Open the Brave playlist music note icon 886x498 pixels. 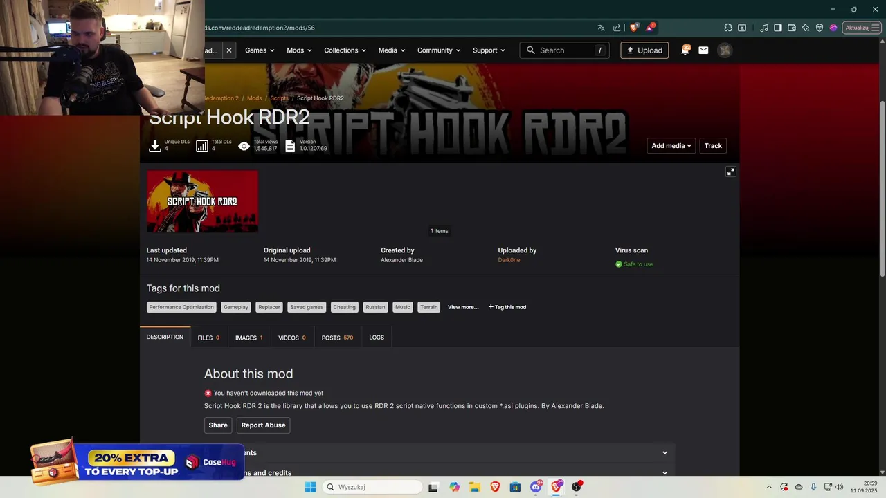[764, 28]
